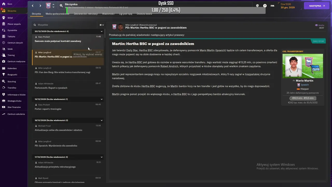
Task: Open the Ipswich link under Mario Martín
Action: [x=305, y=85]
